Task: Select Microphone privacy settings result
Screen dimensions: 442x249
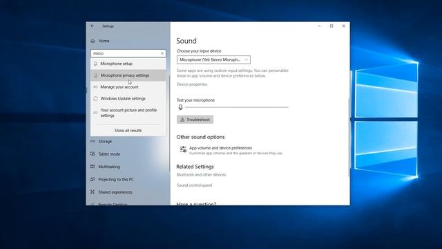Action: coord(128,75)
